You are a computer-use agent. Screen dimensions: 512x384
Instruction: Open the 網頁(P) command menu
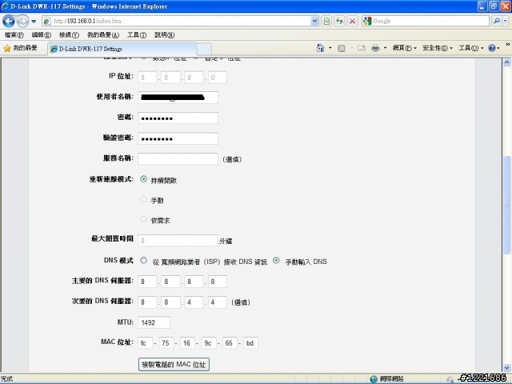(x=405, y=48)
